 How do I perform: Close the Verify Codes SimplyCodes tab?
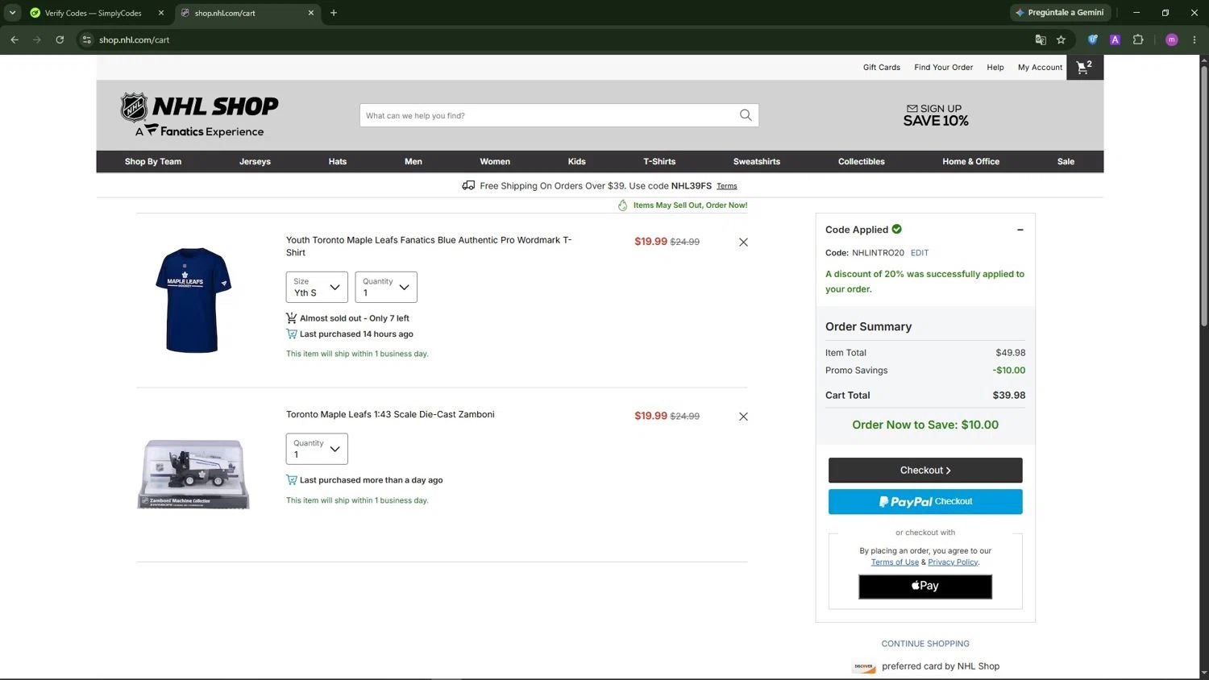(x=161, y=13)
